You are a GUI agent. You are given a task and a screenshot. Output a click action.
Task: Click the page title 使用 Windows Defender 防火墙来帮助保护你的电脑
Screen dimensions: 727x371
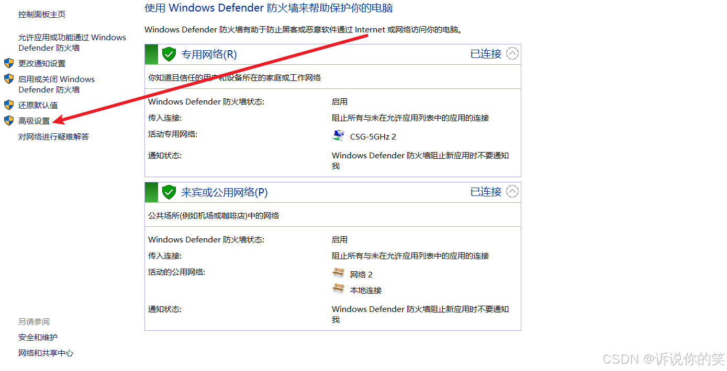point(269,8)
